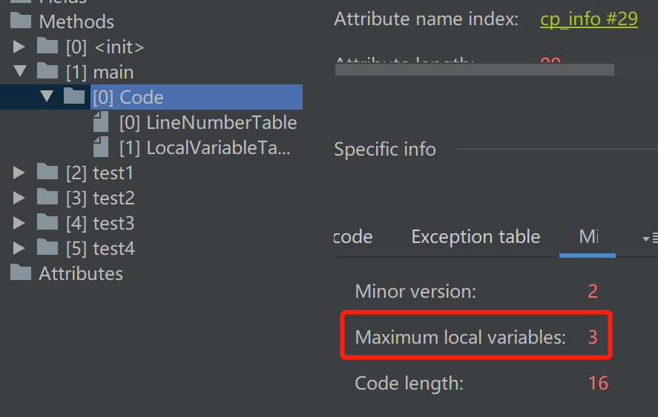Switch to the code tab
Screen dimensions: 658x417
[x=353, y=237]
